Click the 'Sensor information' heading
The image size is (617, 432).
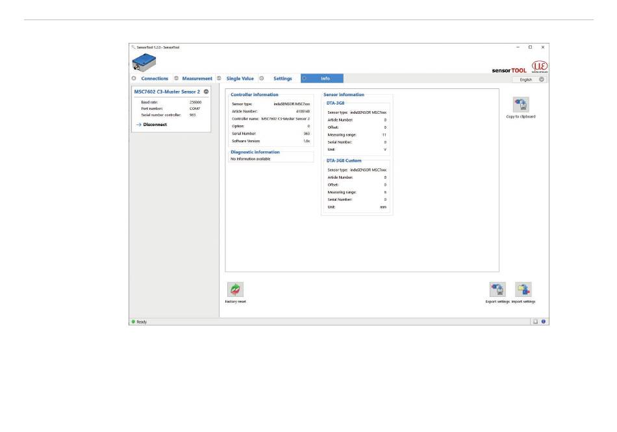pos(344,94)
